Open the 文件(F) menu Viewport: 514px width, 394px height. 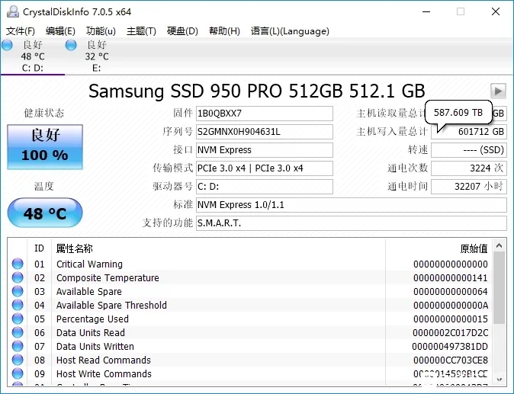21,31
